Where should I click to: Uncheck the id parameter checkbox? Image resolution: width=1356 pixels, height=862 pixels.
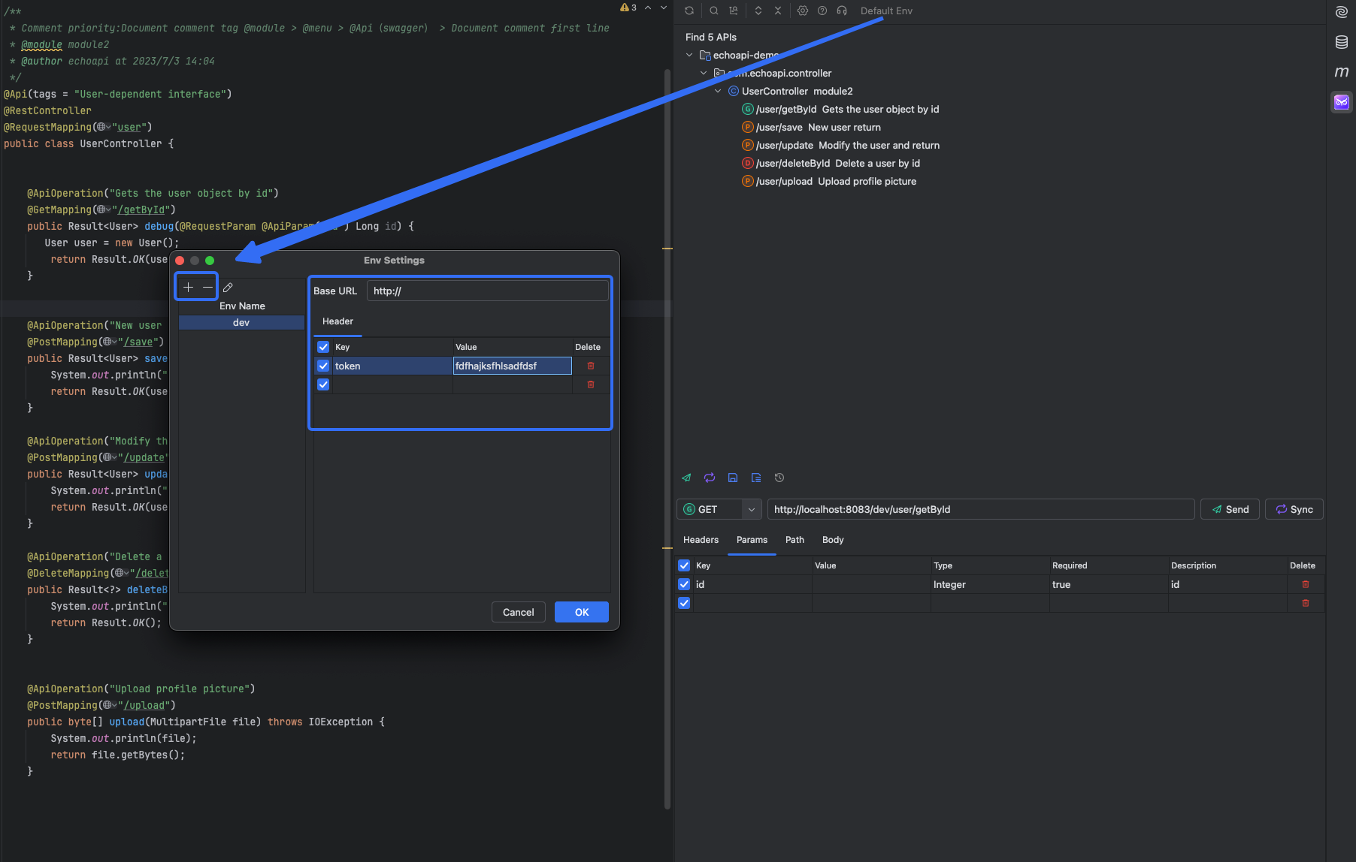point(684,584)
